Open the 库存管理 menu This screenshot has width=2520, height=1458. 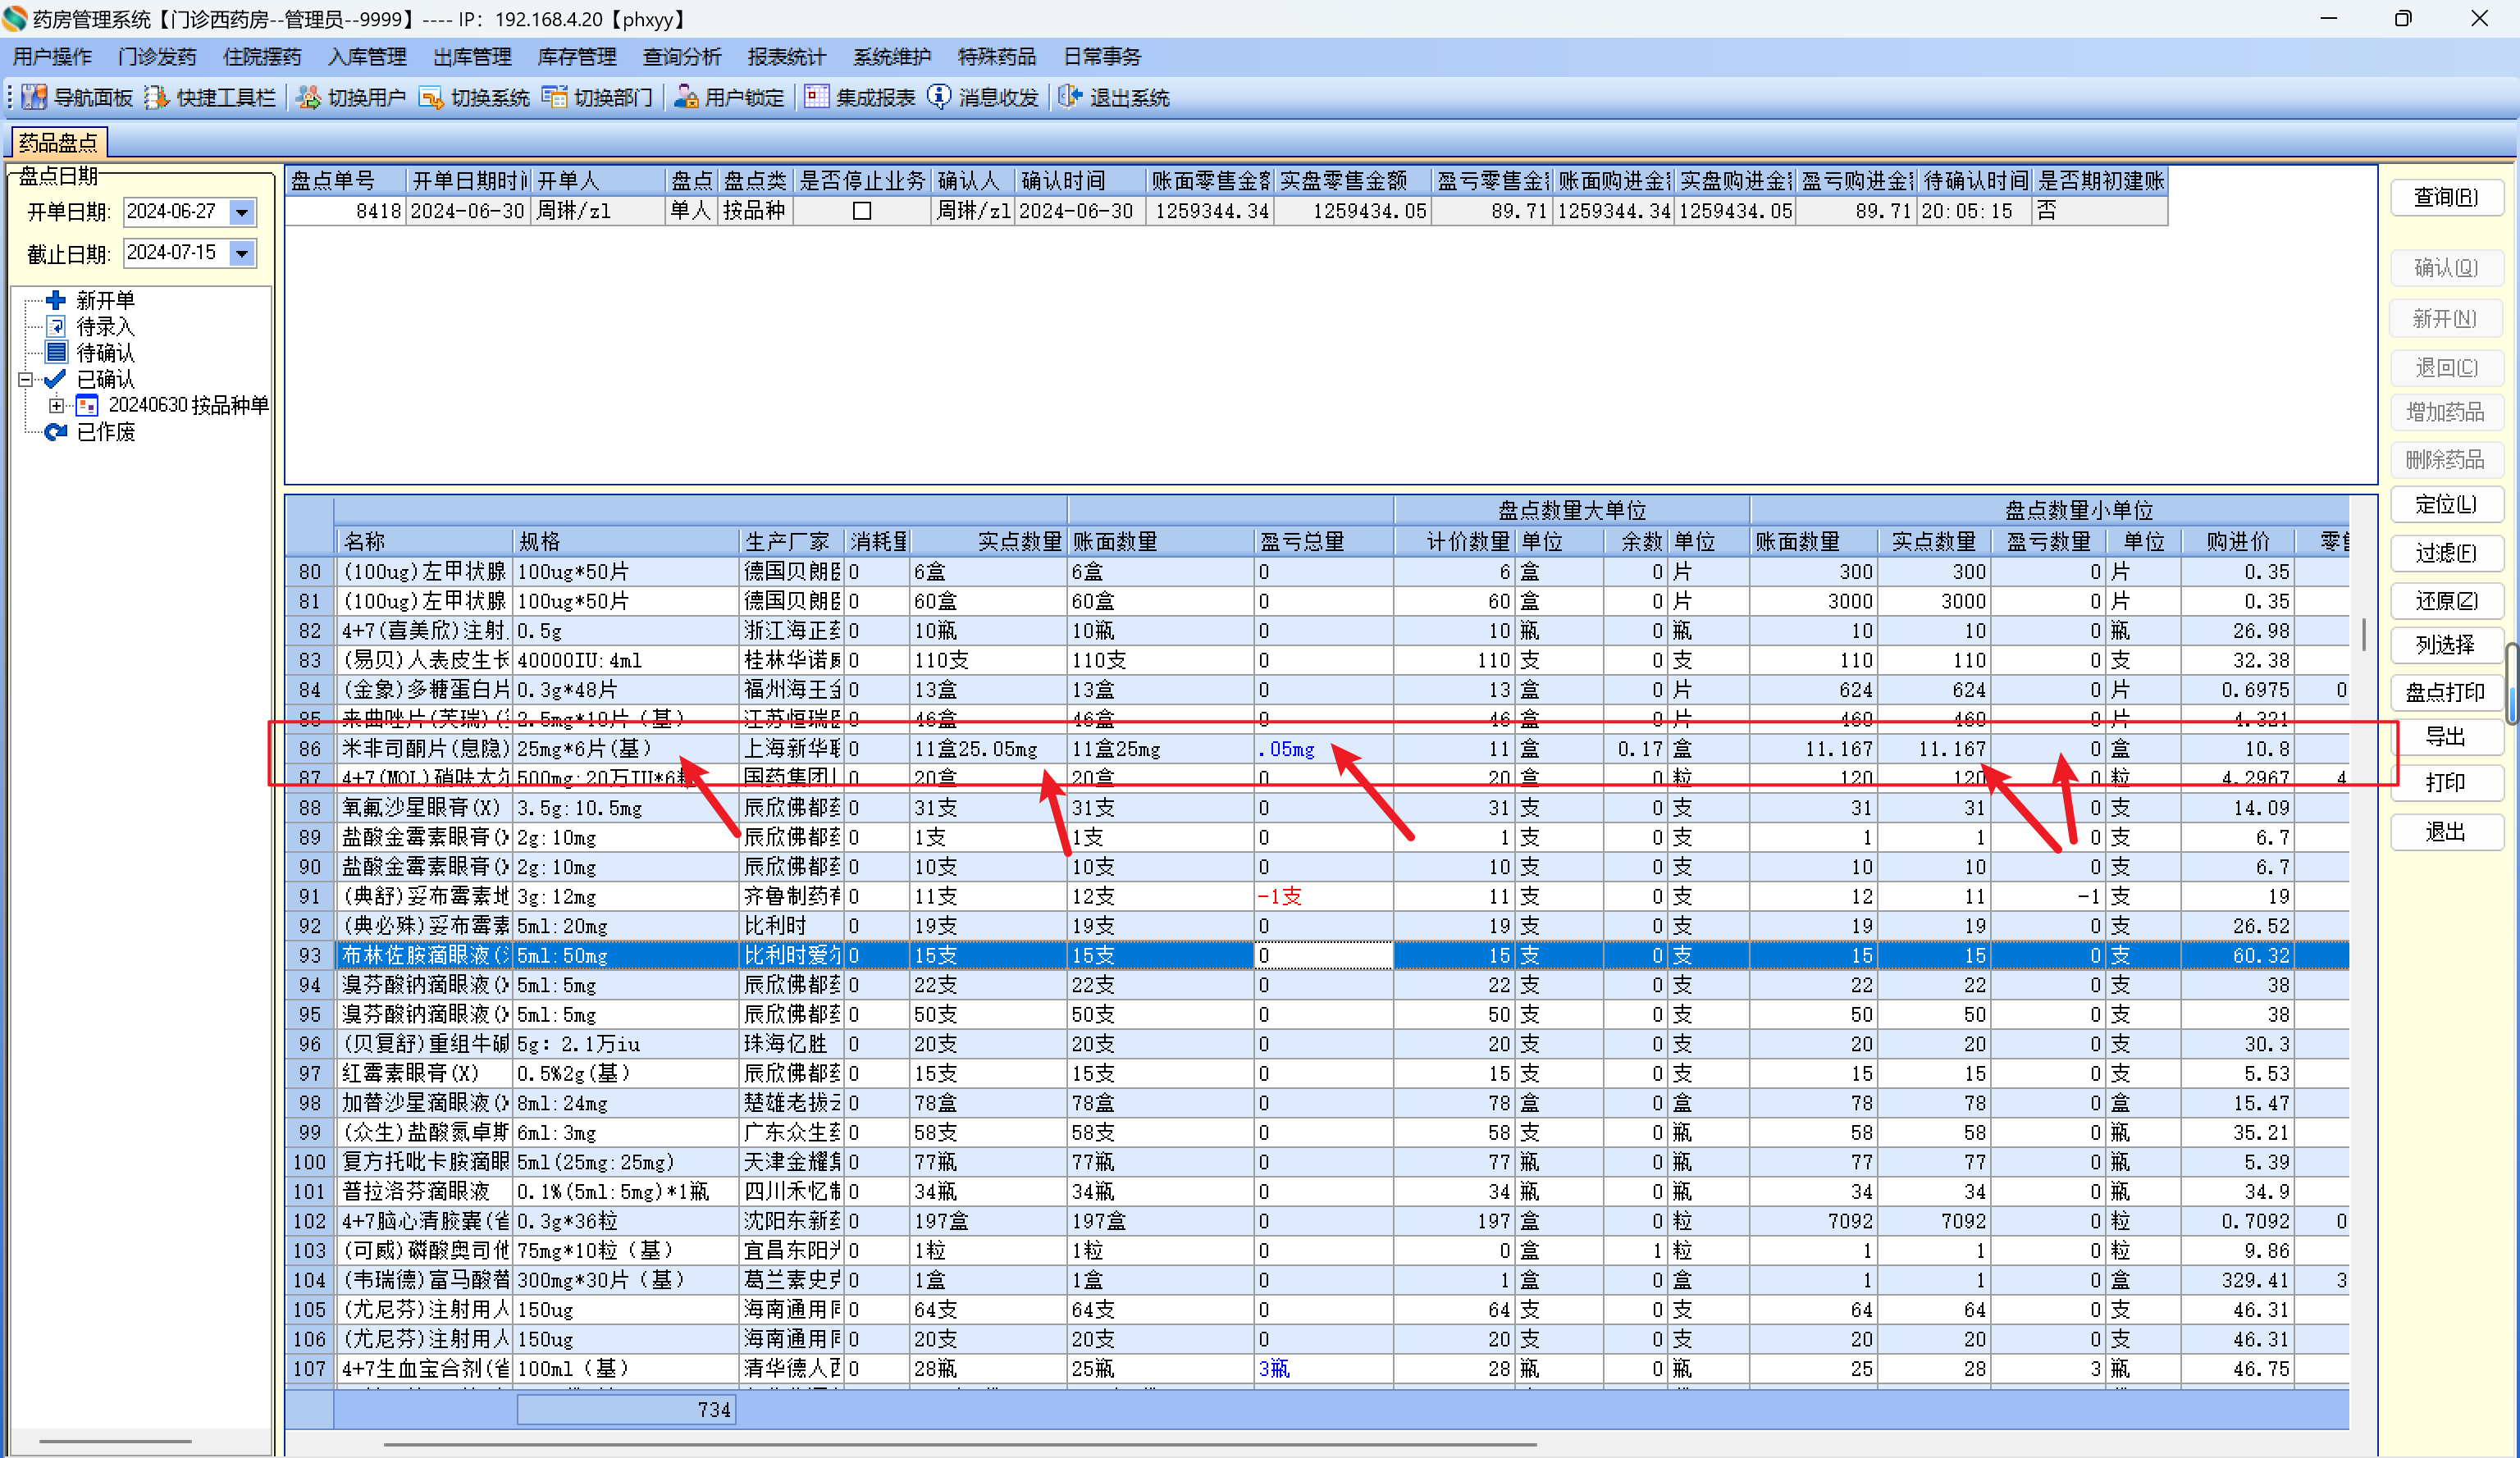577,57
